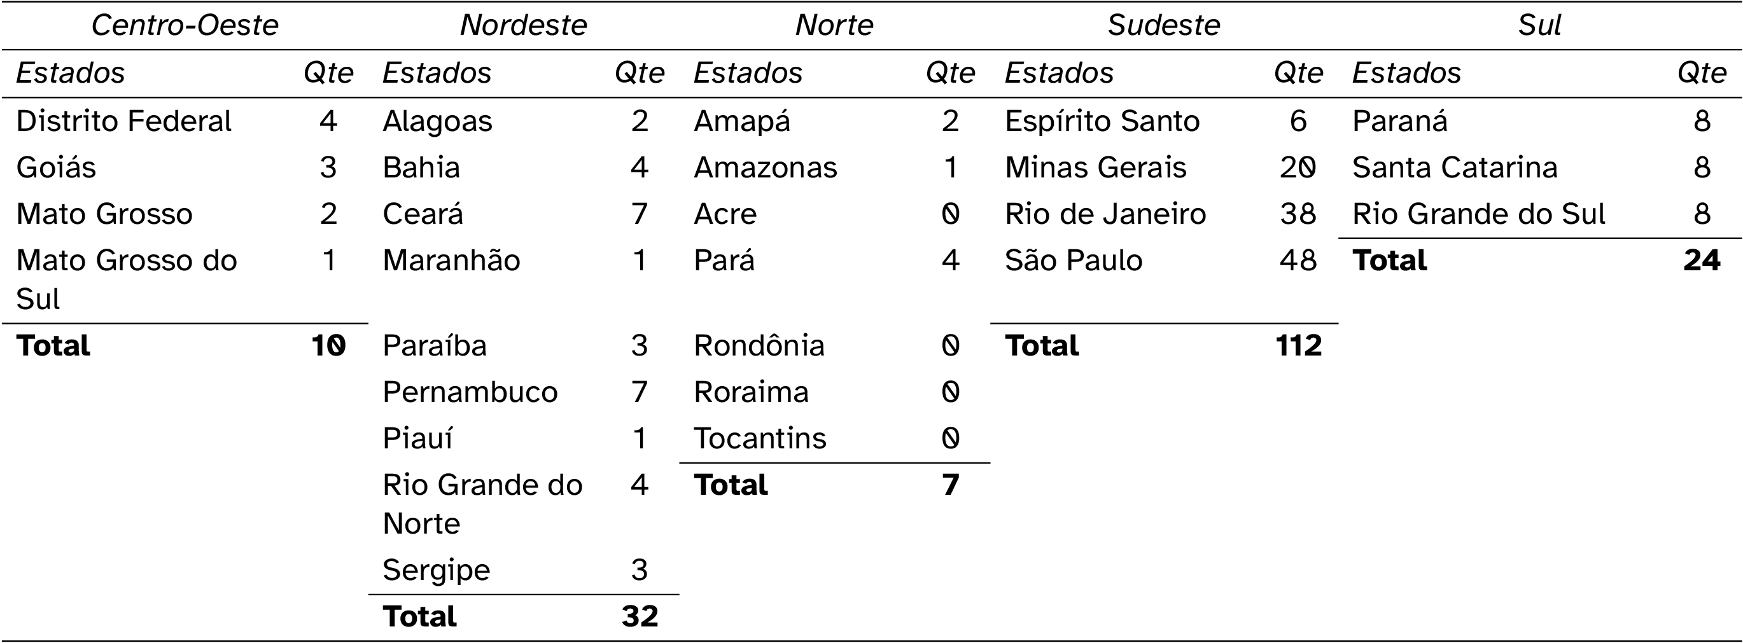Click the Minas Gerais state cell
Image resolution: width=1743 pixels, height=643 pixels.
tap(1095, 168)
